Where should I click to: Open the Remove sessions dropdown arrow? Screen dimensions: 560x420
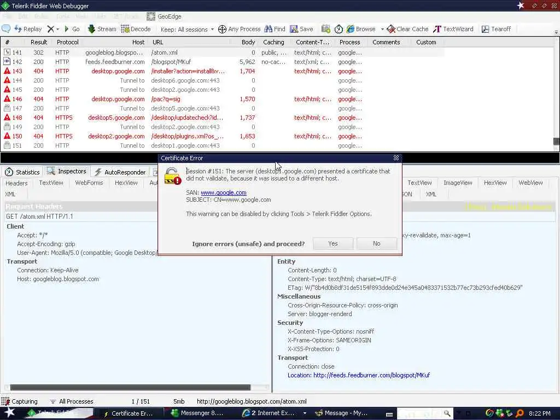coord(57,29)
